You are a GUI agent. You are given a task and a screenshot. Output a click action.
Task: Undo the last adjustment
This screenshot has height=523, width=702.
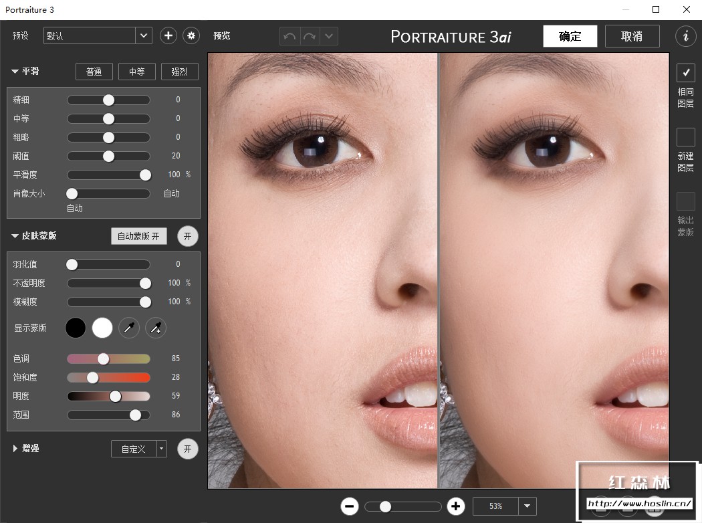point(289,36)
